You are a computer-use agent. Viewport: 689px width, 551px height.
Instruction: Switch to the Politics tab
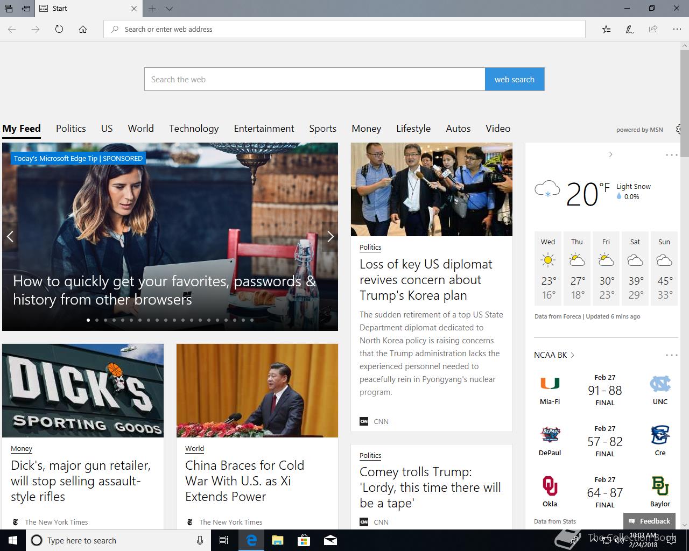pos(71,129)
